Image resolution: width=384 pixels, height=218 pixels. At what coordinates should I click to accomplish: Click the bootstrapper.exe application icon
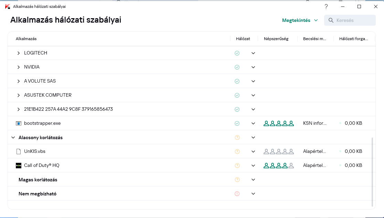[x=19, y=123]
